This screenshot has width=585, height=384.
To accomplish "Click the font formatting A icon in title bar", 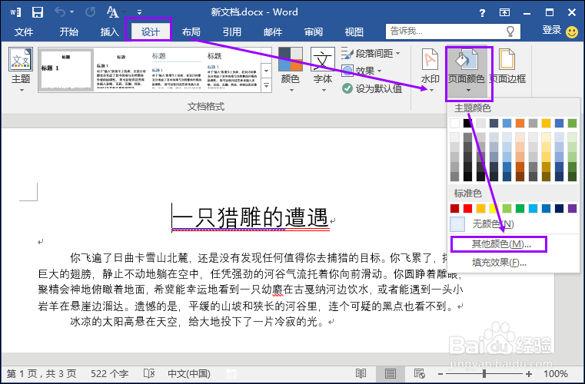I will [x=112, y=12].
